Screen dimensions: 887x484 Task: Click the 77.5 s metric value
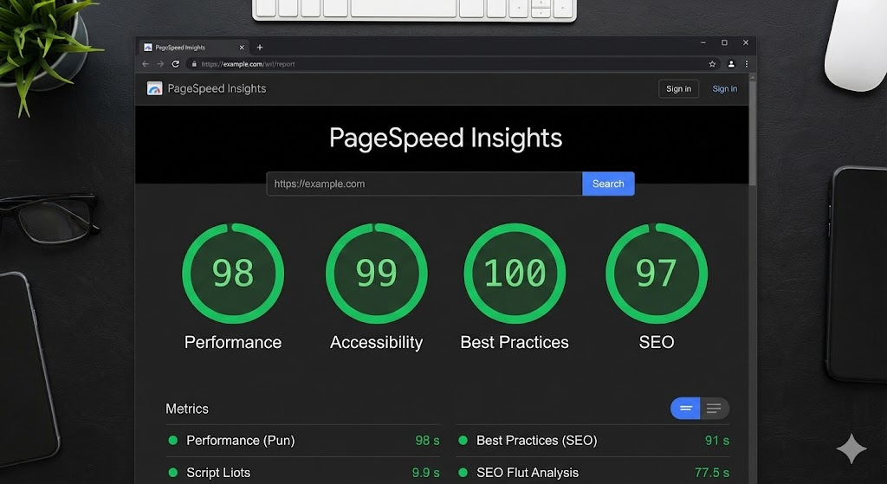coord(712,473)
